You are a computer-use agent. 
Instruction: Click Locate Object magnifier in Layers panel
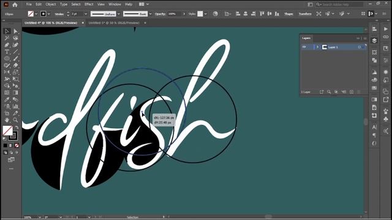329,92
